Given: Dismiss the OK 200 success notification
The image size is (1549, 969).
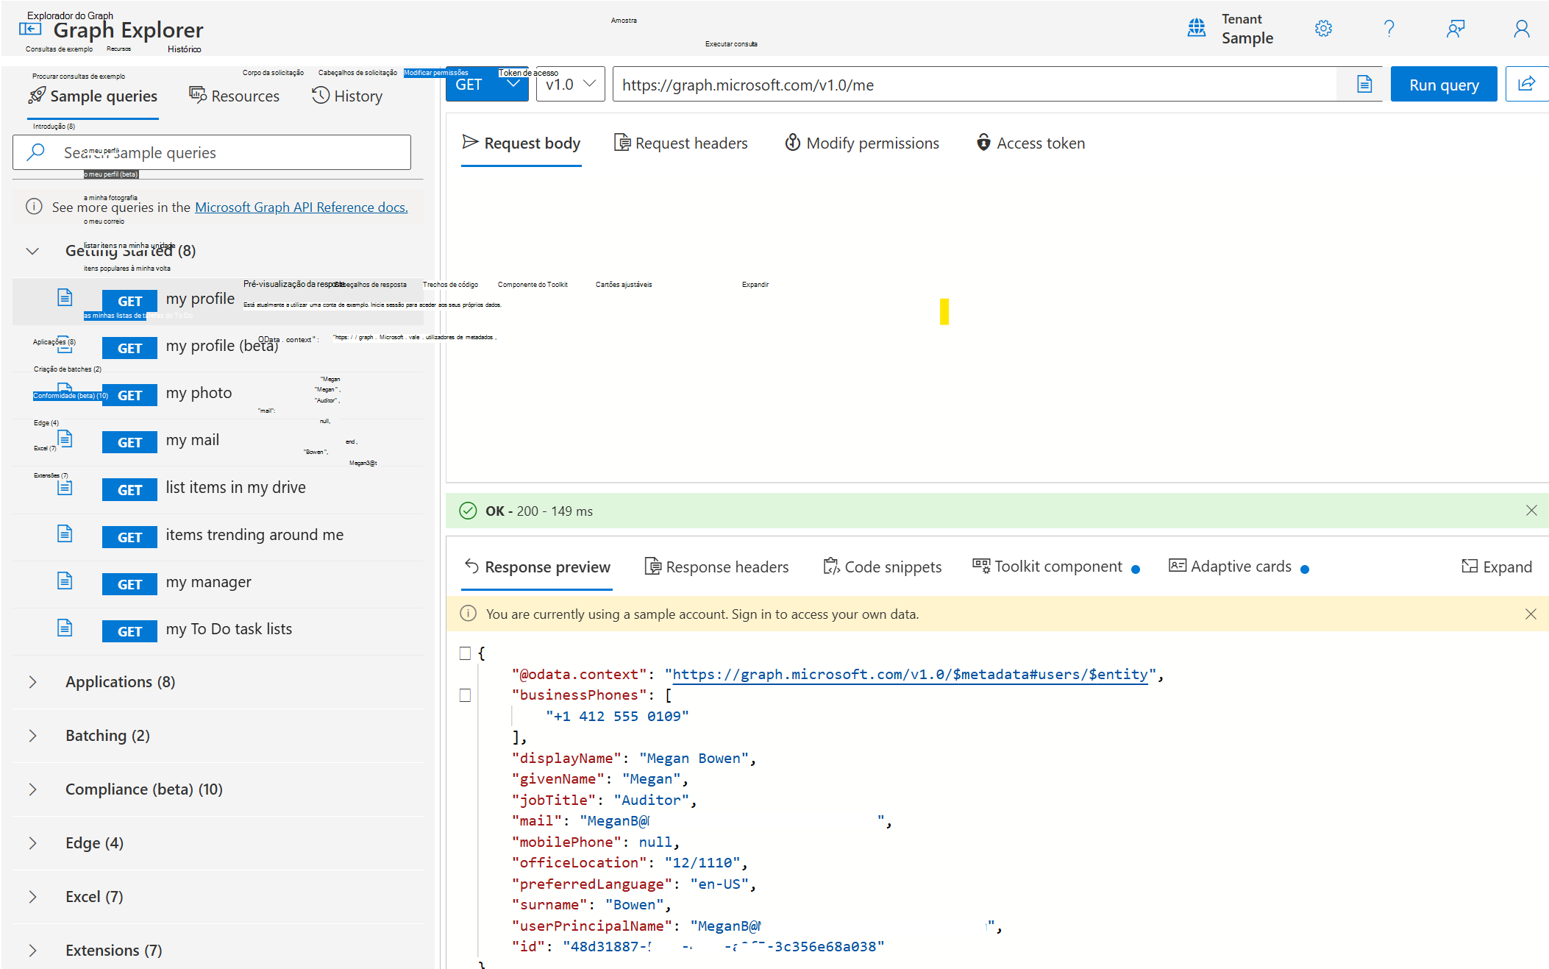Looking at the screenshot, I should [x=1531, y=510].
